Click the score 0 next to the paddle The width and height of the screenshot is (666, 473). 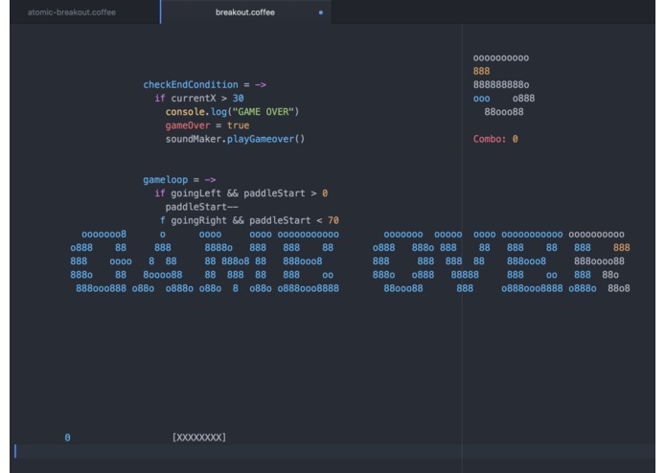(x=67, y=438)
